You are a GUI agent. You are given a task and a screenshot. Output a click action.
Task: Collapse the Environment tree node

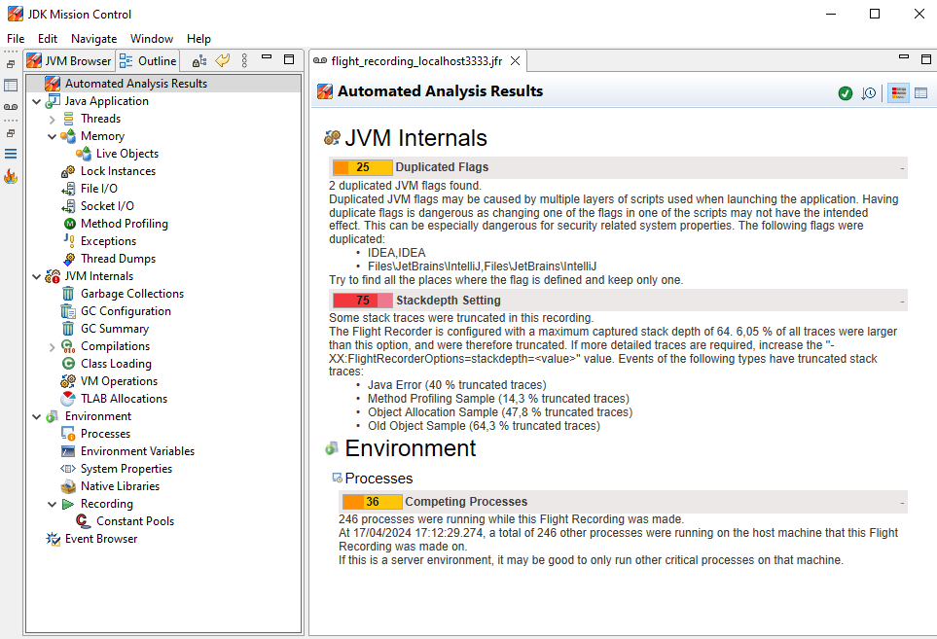click(x=36, y=417)
